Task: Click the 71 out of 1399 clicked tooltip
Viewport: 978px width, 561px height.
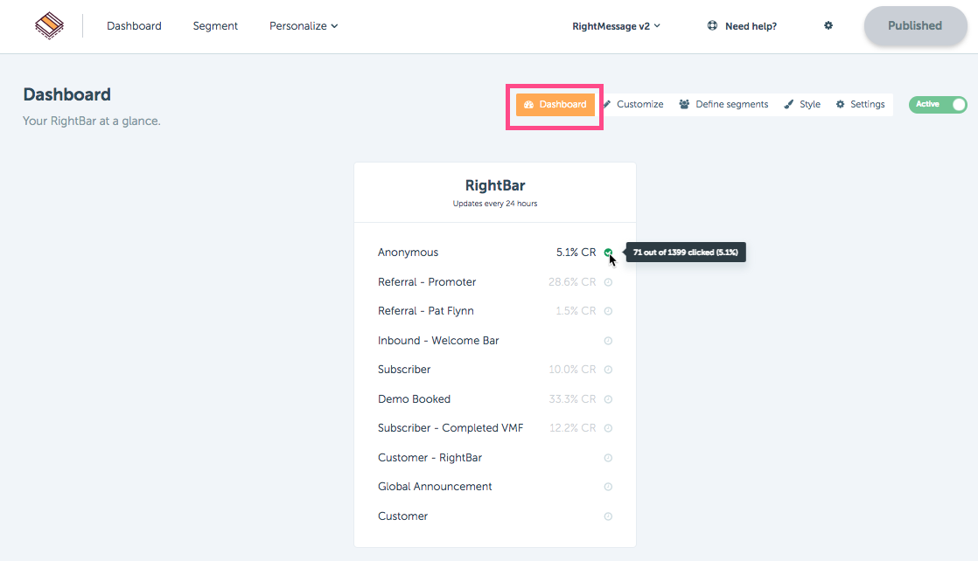Action: tap(686, 253)
